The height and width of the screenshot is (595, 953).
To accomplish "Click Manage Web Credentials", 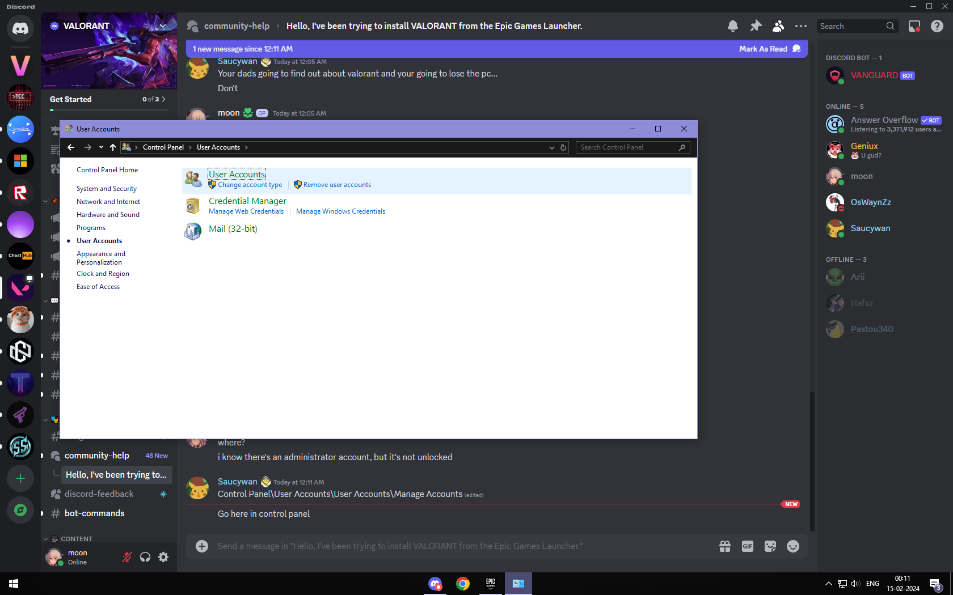I will 246,211.
